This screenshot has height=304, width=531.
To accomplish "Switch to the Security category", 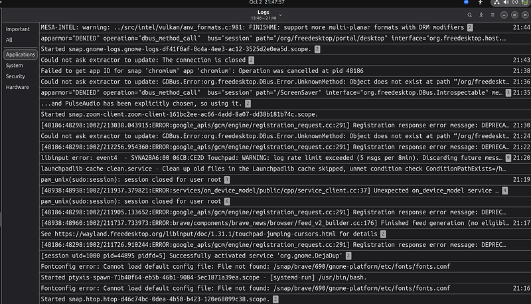I will 15,76.
